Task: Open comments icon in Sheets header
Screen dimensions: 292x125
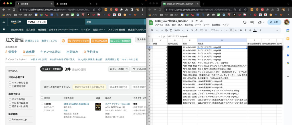Action: click(x=252, y=22)
